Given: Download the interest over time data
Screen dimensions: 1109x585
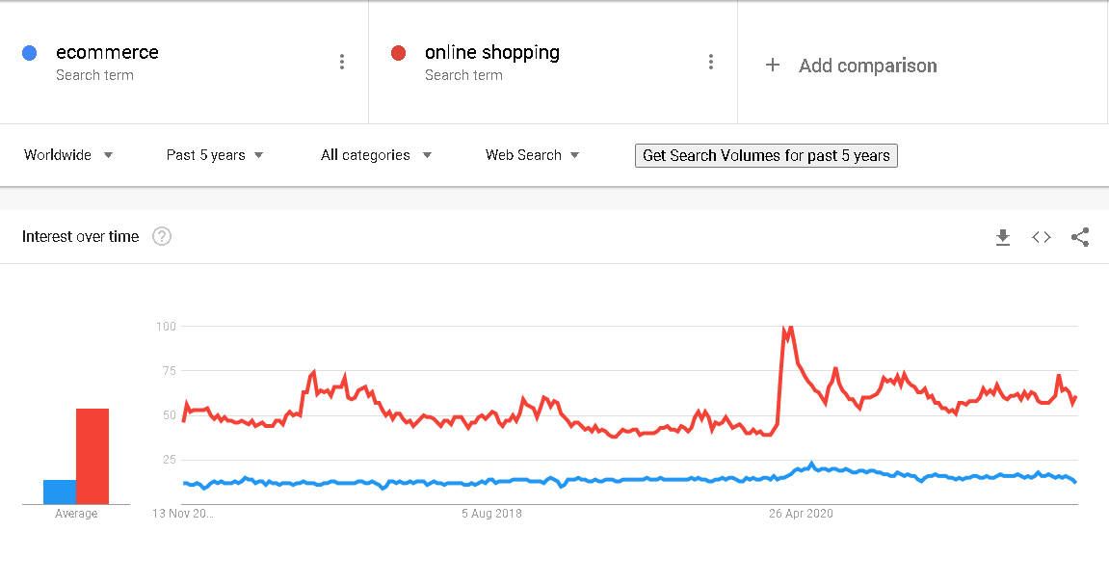Looking at the screenshot, I should point(1002,237).
